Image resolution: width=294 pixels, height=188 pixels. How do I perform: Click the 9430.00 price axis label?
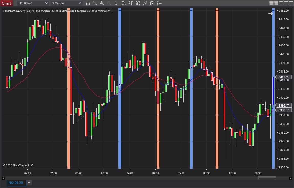pyautogui.click(x=284, y=45)
